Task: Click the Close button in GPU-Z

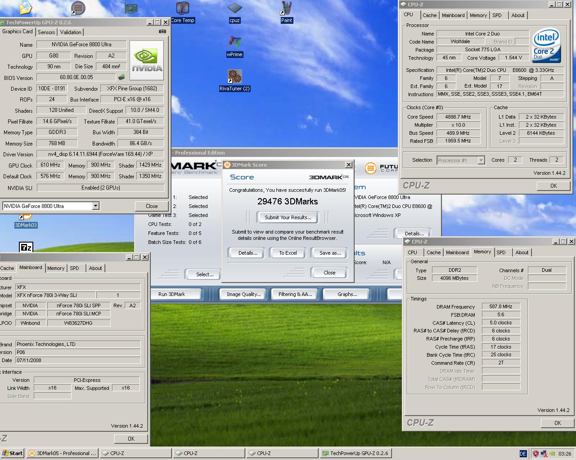Action: pyautogui.click(x=152, y=206)
